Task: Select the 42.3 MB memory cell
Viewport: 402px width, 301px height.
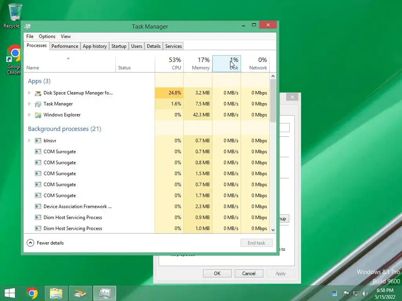Action: coord(198,115)
